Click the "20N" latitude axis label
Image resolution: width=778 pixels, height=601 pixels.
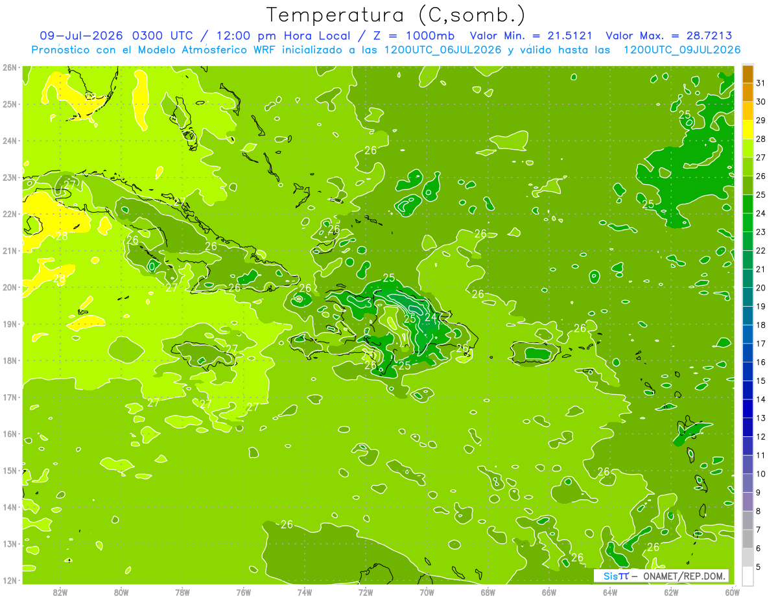tap(9, 287)
